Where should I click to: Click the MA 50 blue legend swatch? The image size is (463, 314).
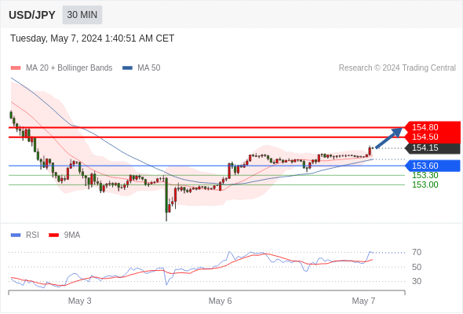click(x=127, y=68)
